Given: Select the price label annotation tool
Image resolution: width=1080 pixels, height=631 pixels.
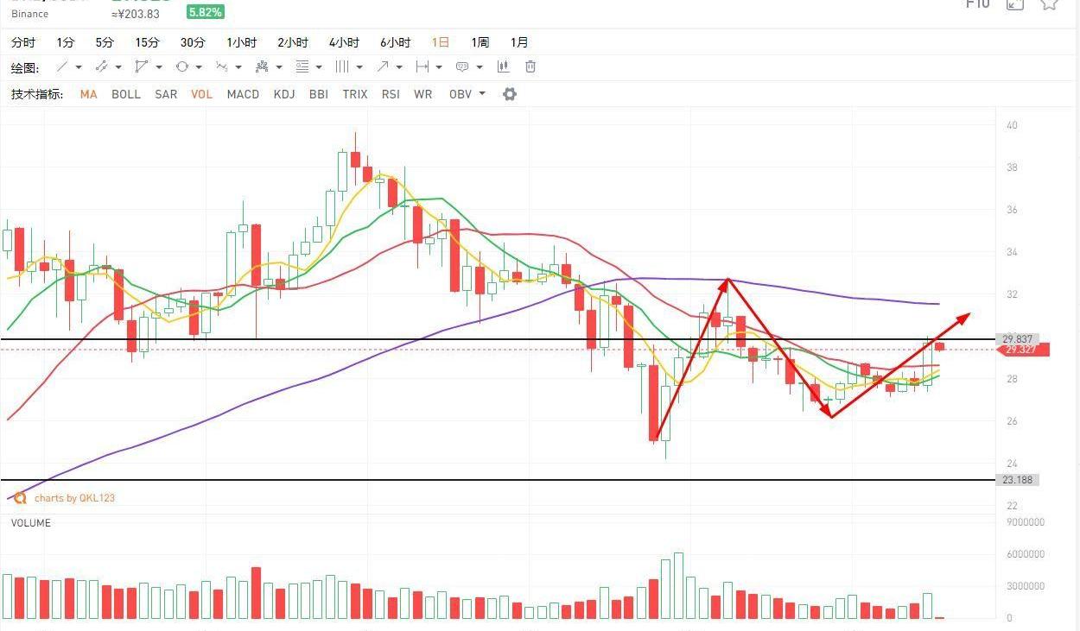Looking at the screenshot, I should tap(462, 66).
